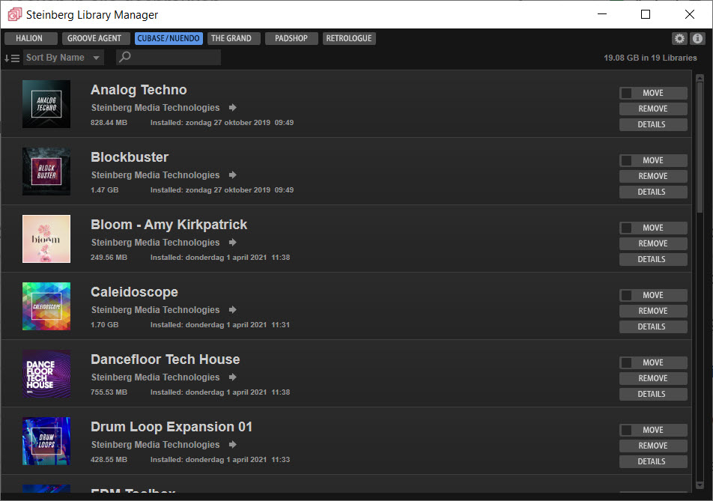Viewport: 713px width, 501px height.
Task: Remove the Dancefloor Tech House library
Action: click(653, 377)
